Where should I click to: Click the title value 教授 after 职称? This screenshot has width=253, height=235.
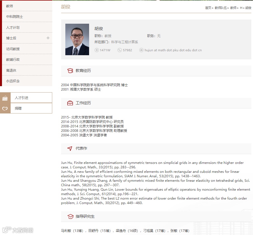[x=108, y=36]
